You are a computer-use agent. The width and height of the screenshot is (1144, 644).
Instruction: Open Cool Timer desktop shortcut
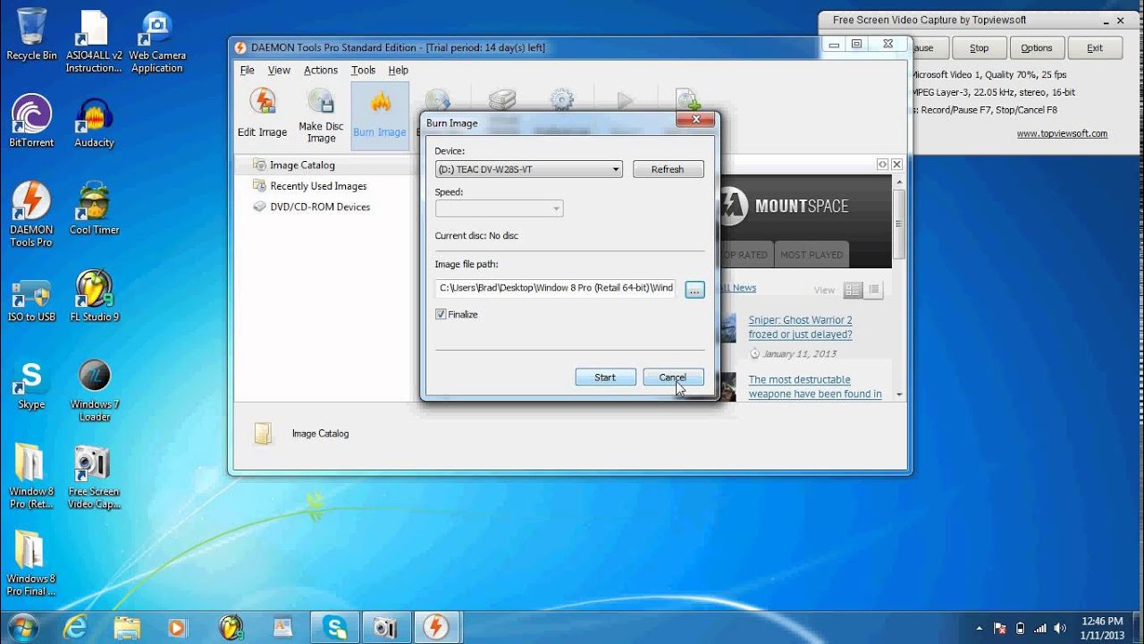click(x=94, y=208)
